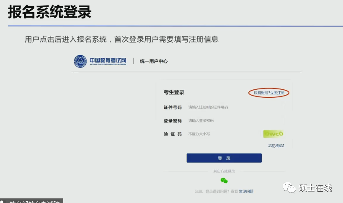The width and height of the screenshot is (343, 203).
Task: Click the 统一用户中心 header label
Action: click(154, 61)
